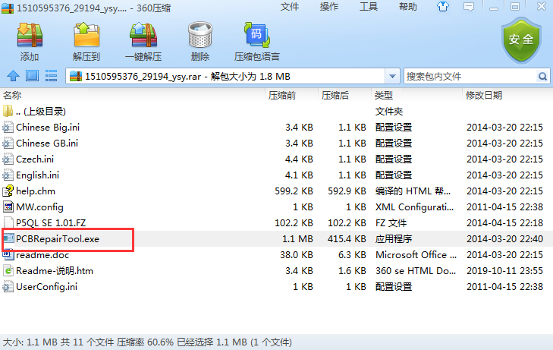Select the English.ini file
Screen dimensions: 553x350
[276, 175]
